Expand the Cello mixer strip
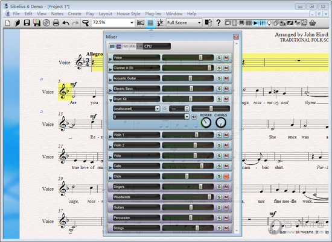This screenshot has width=332, height=242. [110, 168]
